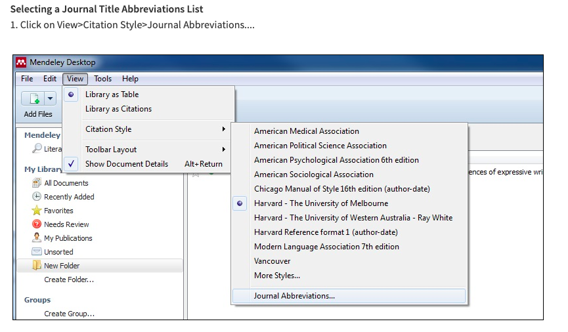Click the Add Files label
This screenshot has width=568, height=332.
tap(38, 114)
